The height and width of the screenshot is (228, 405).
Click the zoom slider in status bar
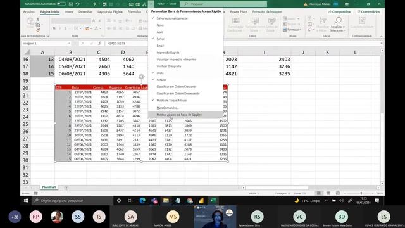pyautogui.click(x=361, y=193)
